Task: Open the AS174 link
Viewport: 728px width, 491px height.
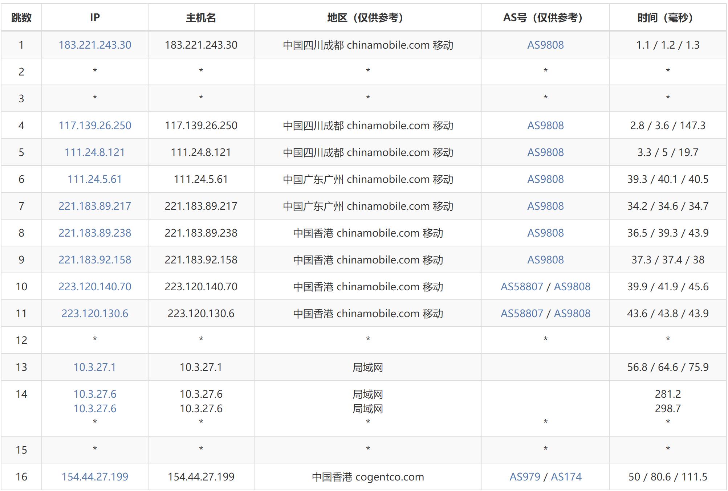Action: [566, 477]
